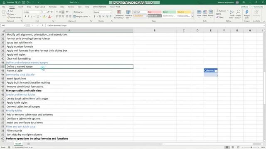Select the Sheet1 tab
The height and width of the screenshot is (149, 266).
[x=18, y=144]
